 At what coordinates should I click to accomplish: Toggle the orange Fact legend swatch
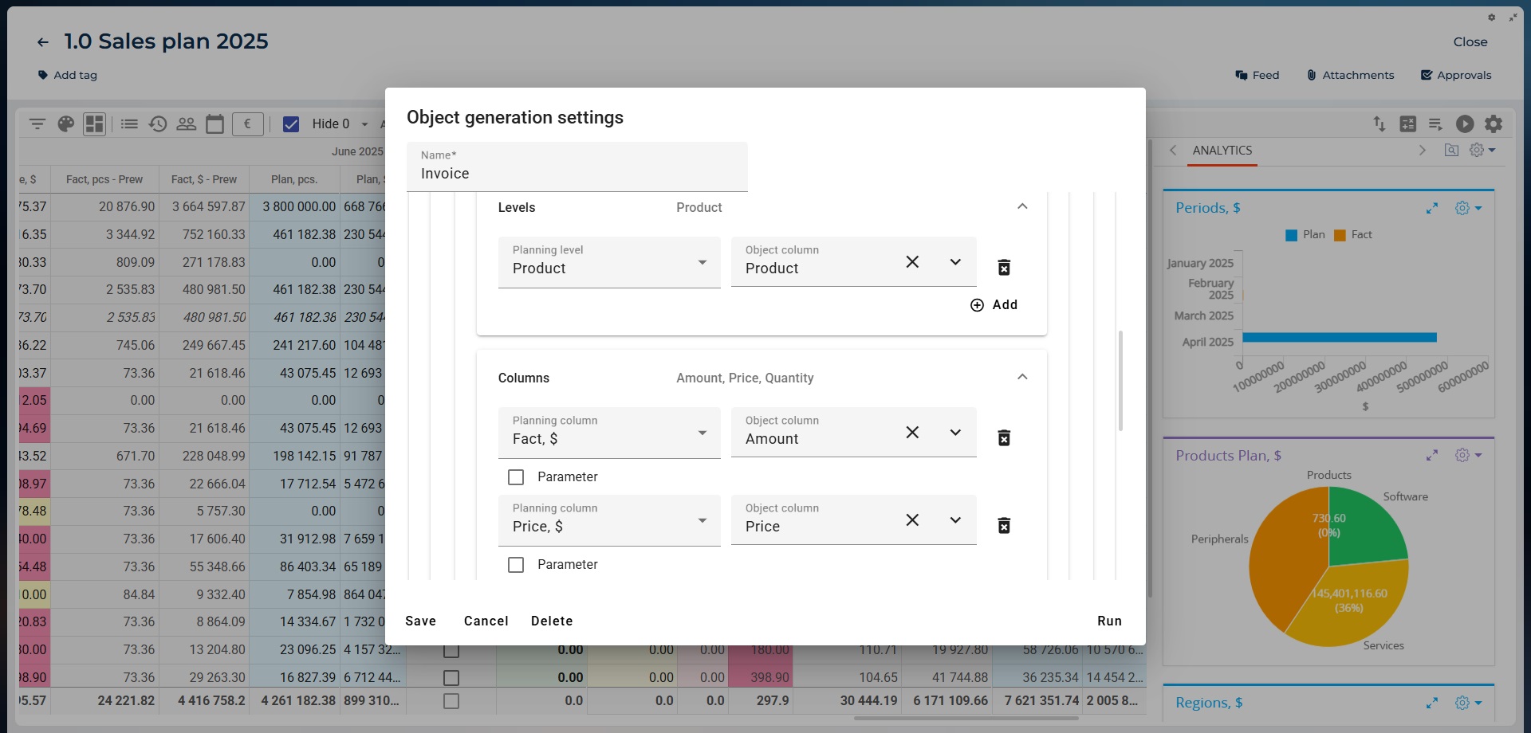[x=1340, y=235]
